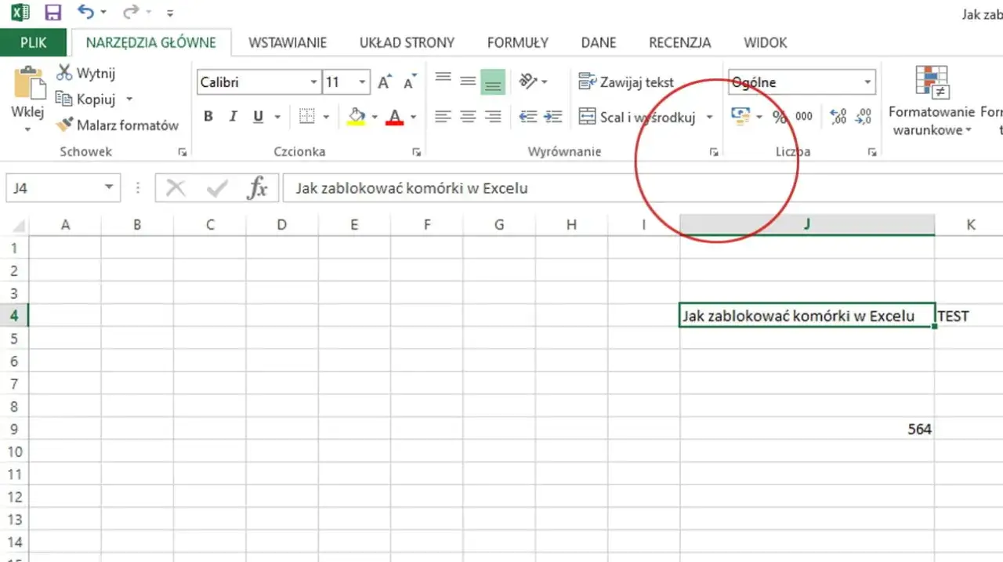Apply percent number format
The height and width of the screenshot is (562, 1003).
coord(780,115)
